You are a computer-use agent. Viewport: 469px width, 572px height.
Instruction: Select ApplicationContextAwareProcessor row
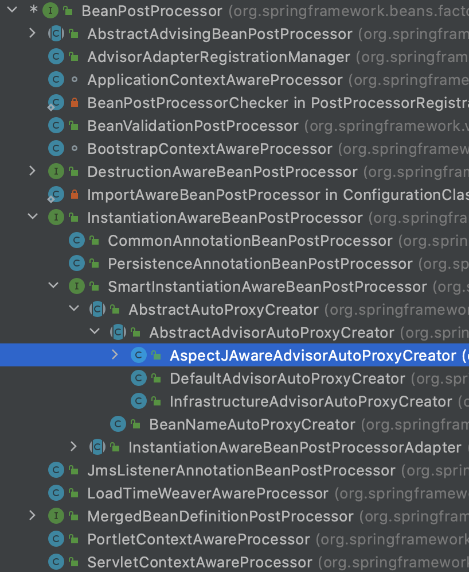(234, 79)
